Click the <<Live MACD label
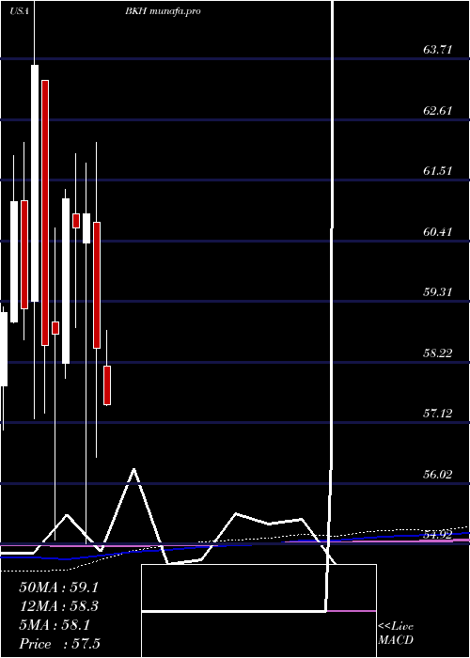The width and height of the screenshot is (470, 658). tap(396, 633)
